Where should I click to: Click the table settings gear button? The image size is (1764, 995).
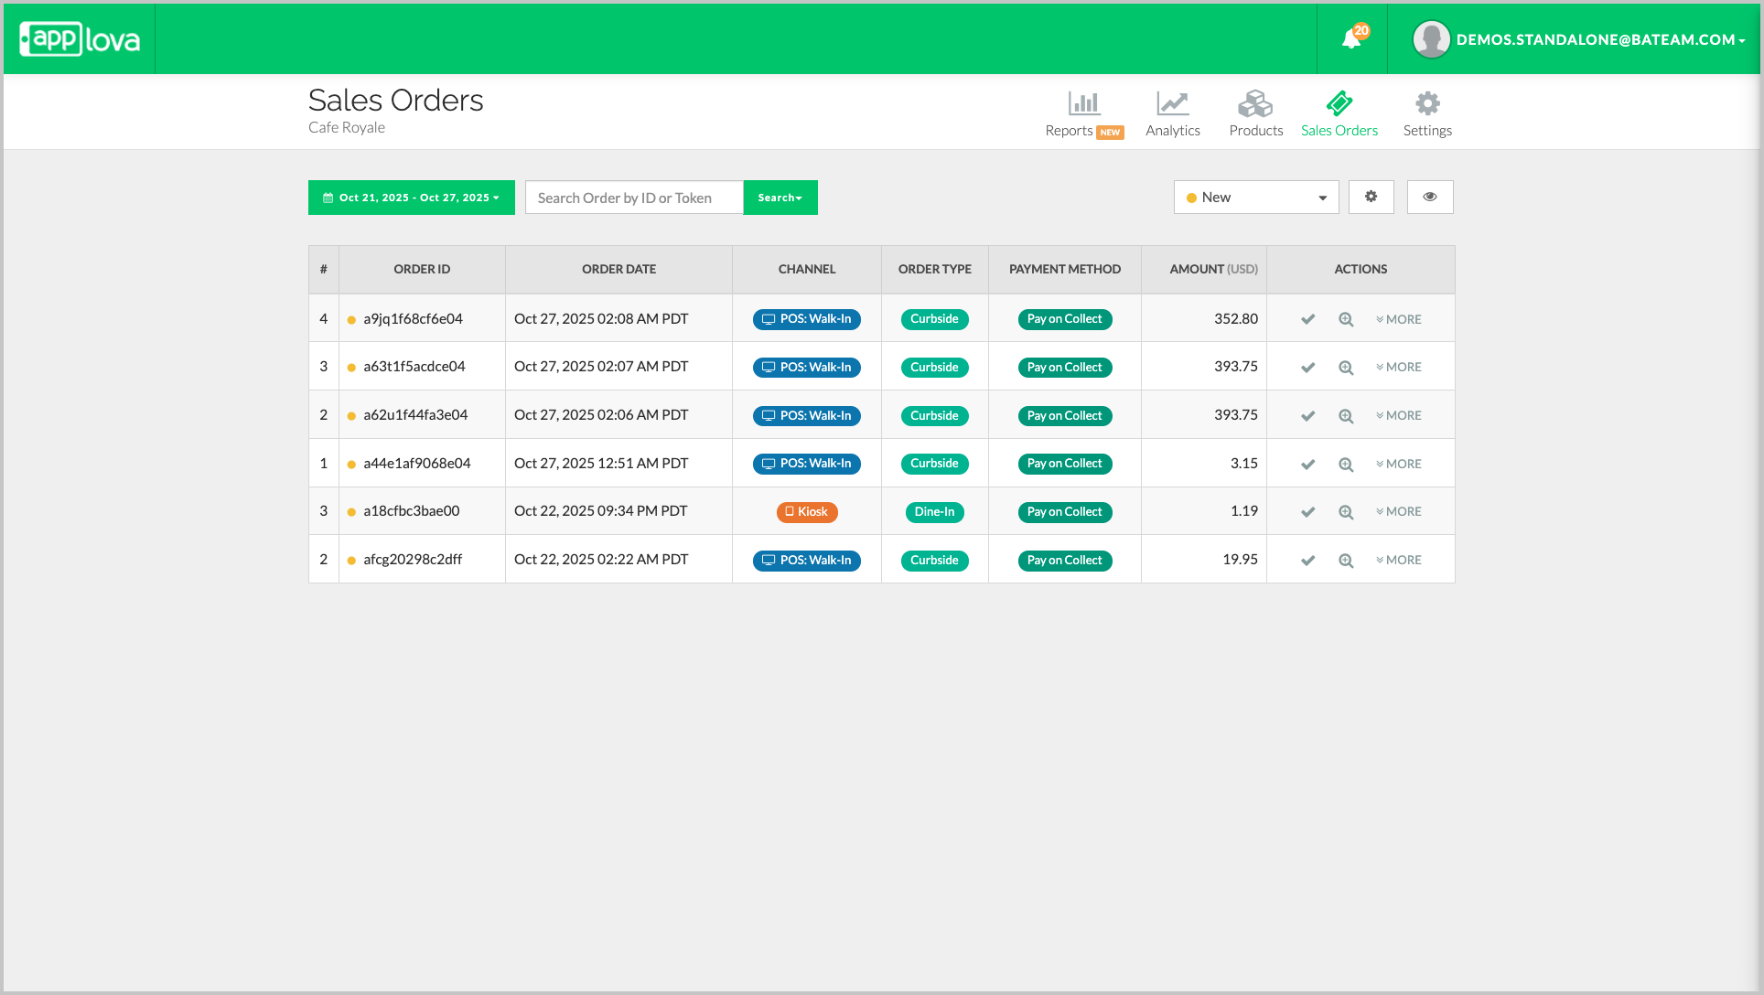pyautogui.click(x=1371, y=197)
